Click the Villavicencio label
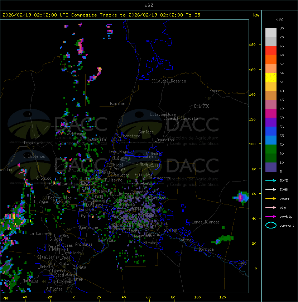Screen dimensions: 298x302 (72, 134)
